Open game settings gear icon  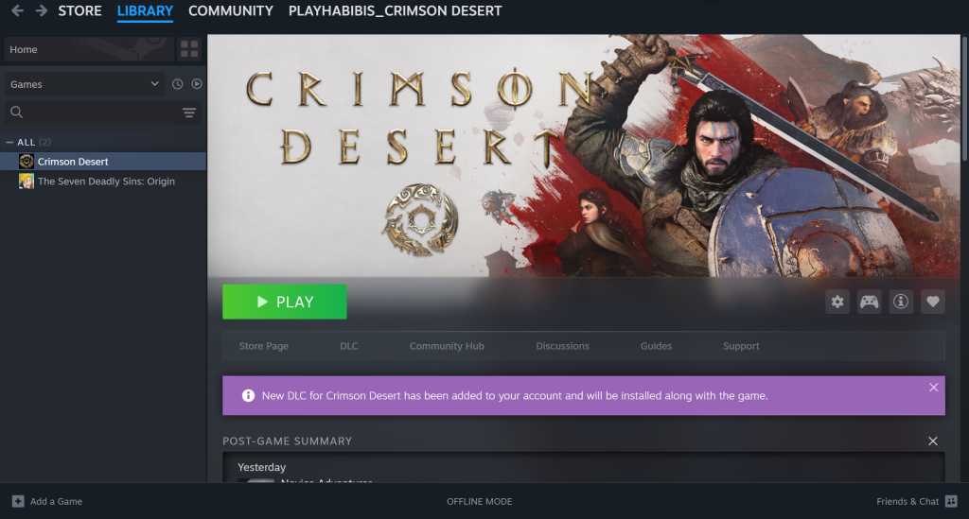coord(837,302)
